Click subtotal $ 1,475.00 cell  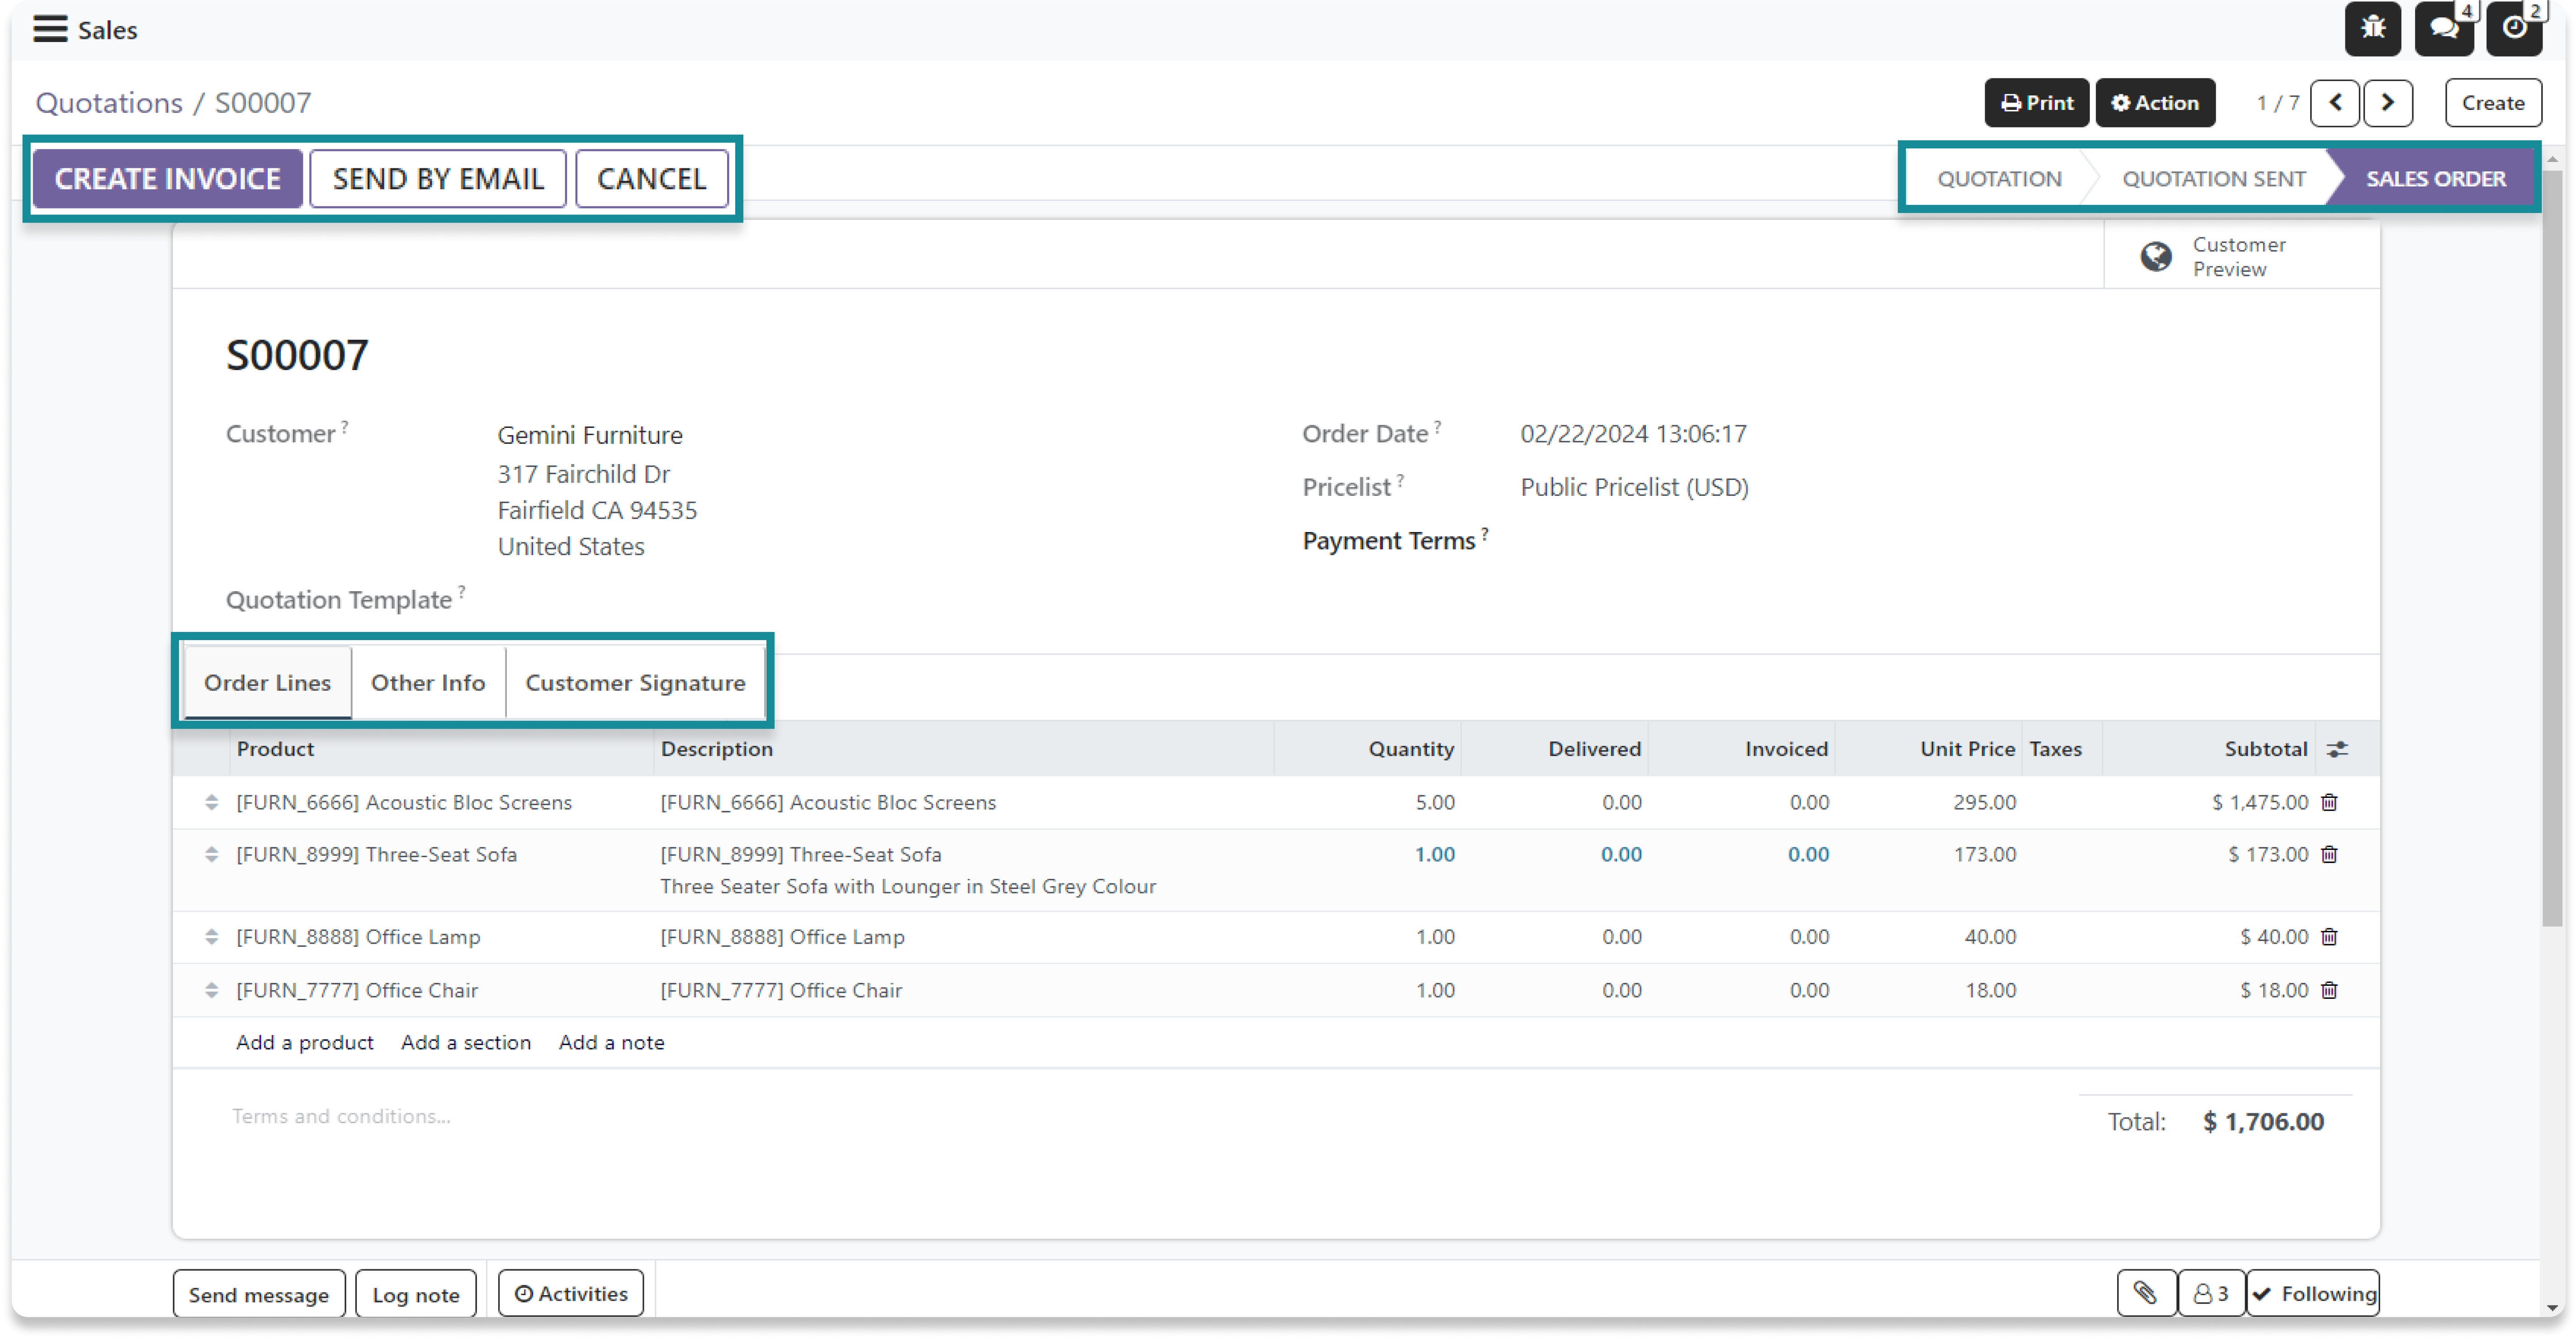(x=2259, y=802)
